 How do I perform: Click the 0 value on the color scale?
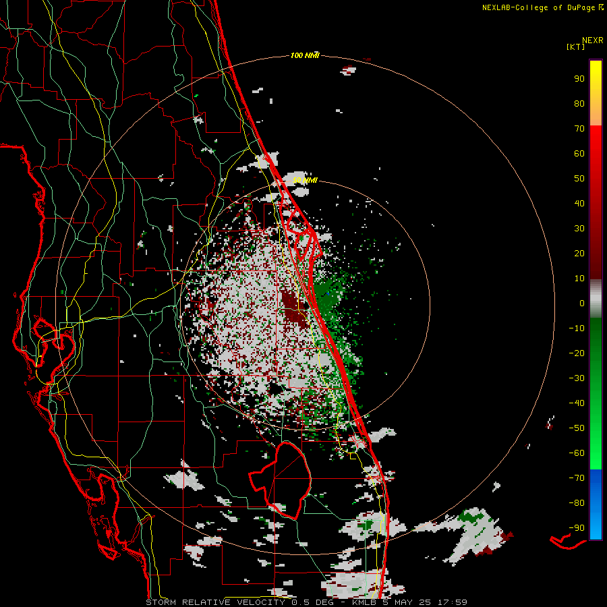pyautogui.click(x=582, y=303)
